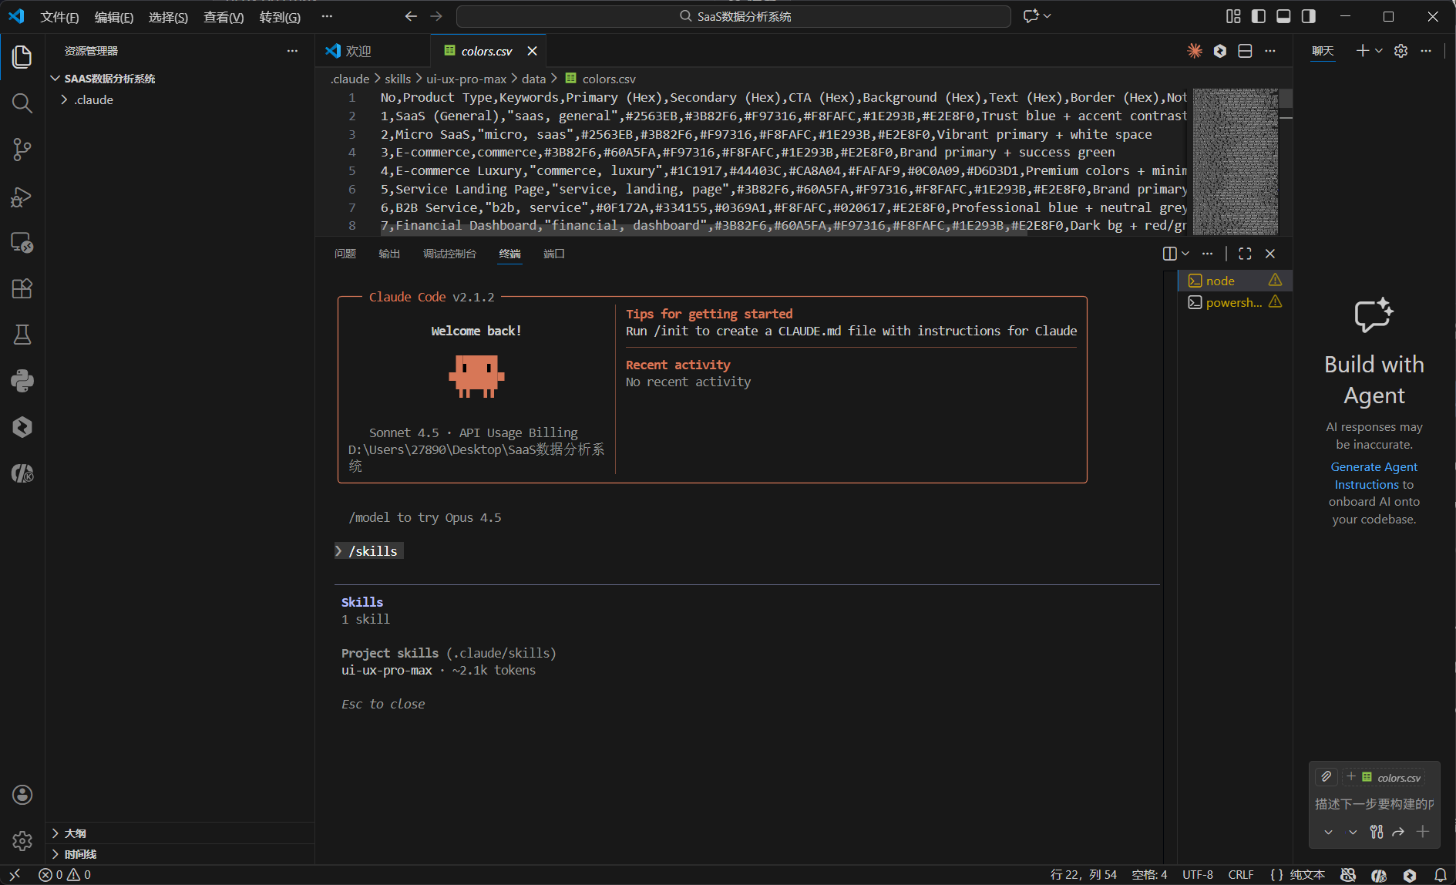Screen dimensions: 1456x885
Task: Open the Copilot title bar dropdown arrow
Action: pos(1047,16)
